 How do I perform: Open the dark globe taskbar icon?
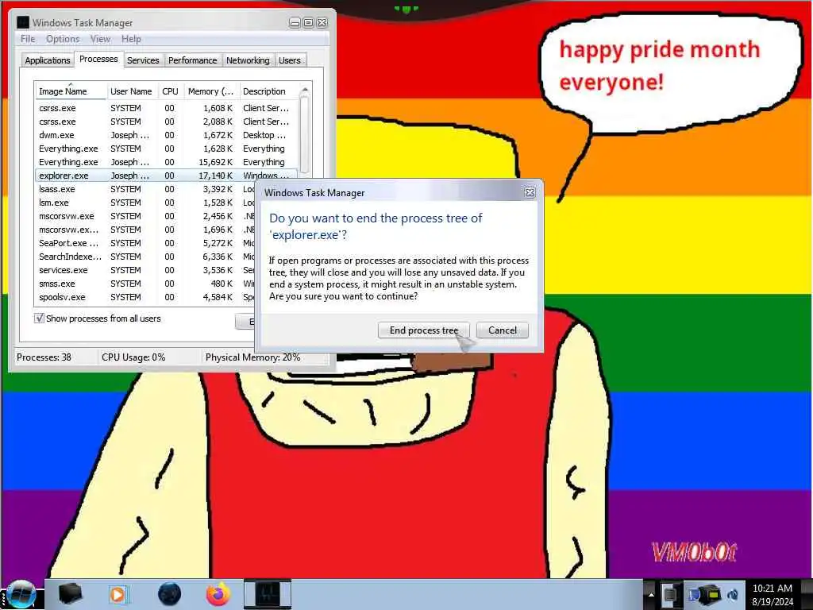(x=169, y=594)
